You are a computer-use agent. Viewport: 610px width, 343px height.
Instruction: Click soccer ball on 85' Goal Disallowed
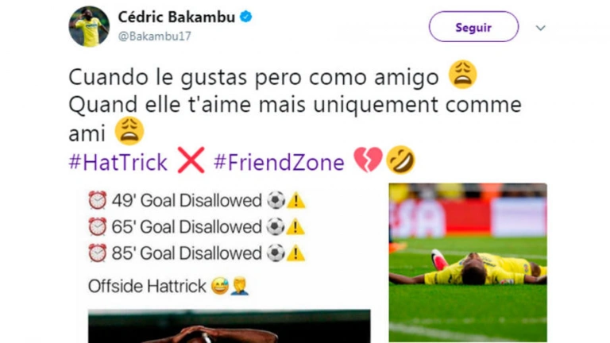tap(276, 253)
